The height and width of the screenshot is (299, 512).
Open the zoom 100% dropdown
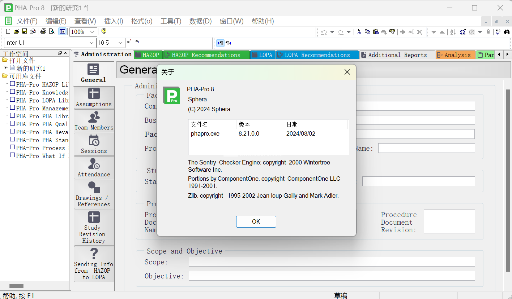point(93,32)
